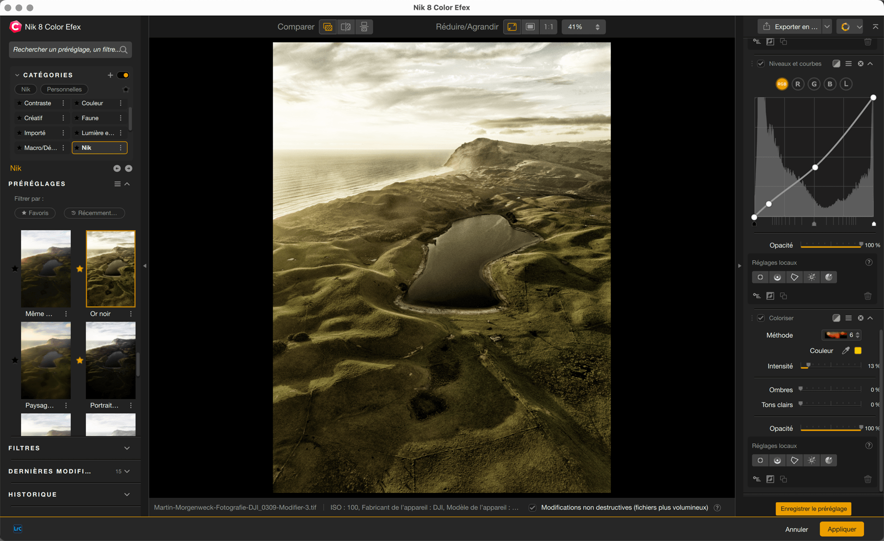Image resolution: width=884 pixels, height=541 pixels.
Task: Uncheck the Coloriser filter checkbox
Action: tap(761, 318)
